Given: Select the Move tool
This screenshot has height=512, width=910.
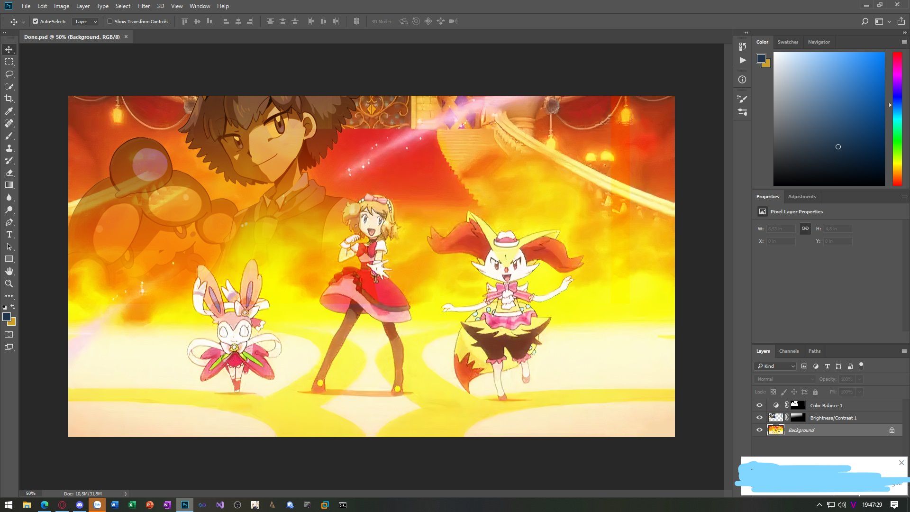Looking at the screenshot, I should [9, 50].
